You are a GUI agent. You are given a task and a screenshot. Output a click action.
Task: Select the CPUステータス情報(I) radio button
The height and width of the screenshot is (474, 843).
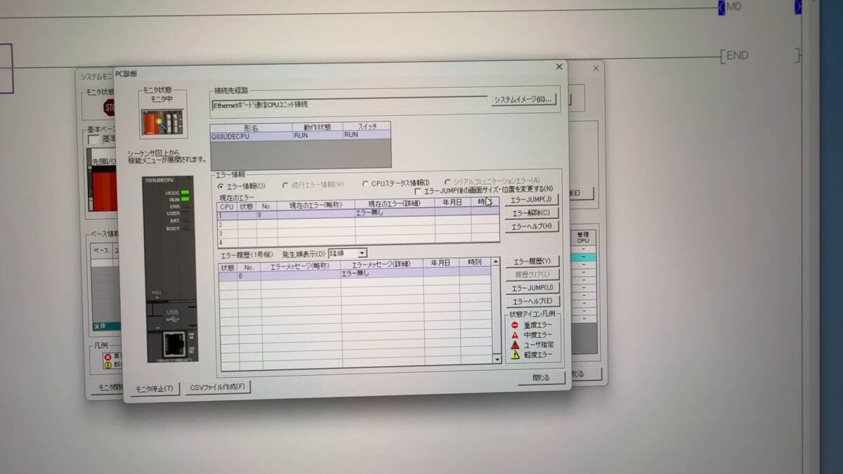(365, 183)
